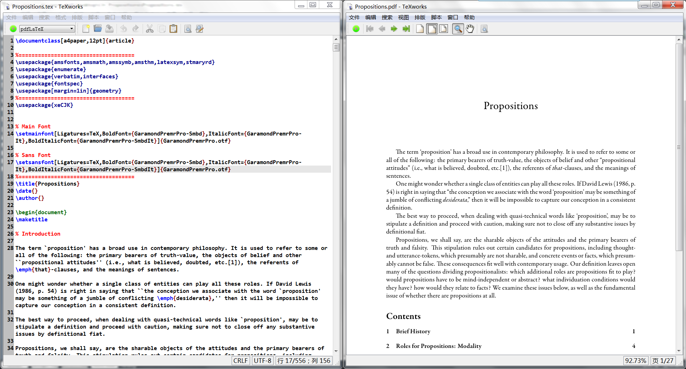Viewport: 686px width, 369px height.
Task: Cut selected text using the Scissors icon
Action: click(x=150, y=29)
